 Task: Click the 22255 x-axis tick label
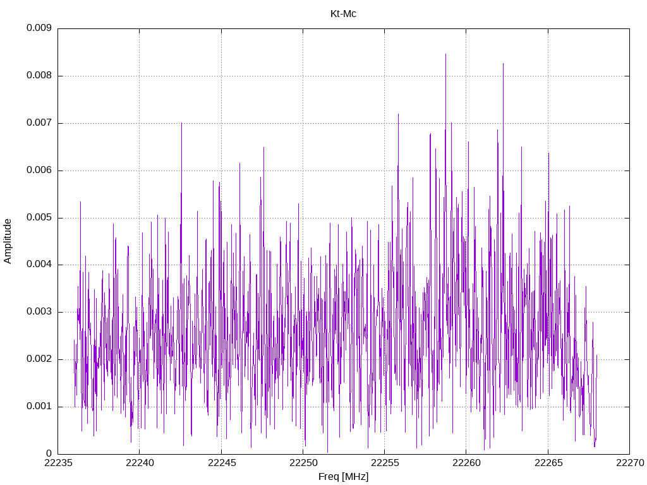point(385,463)
